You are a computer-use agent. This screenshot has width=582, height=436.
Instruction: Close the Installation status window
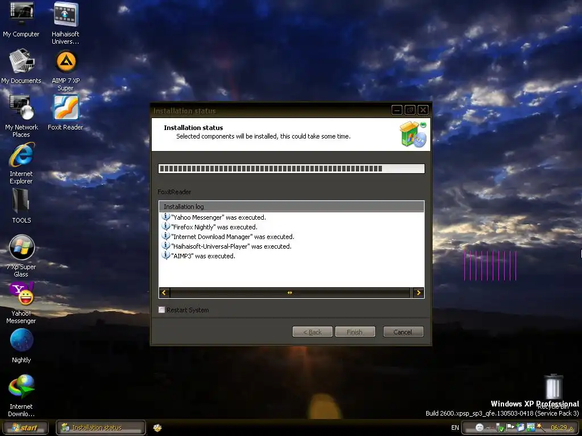(423, 110)
